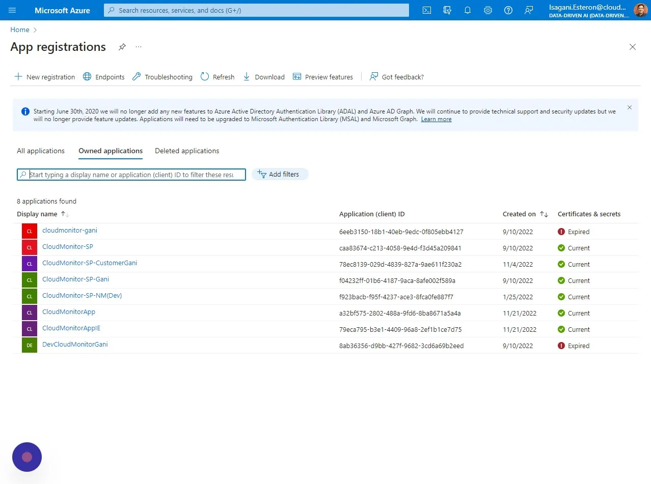Launch Cloud Shell from the top bar

pos(427,10)
